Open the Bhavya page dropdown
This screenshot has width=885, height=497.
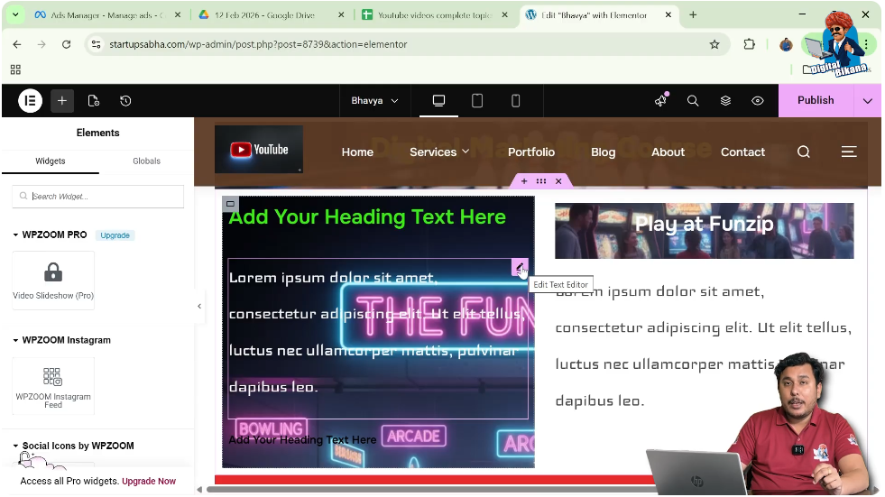374,101
